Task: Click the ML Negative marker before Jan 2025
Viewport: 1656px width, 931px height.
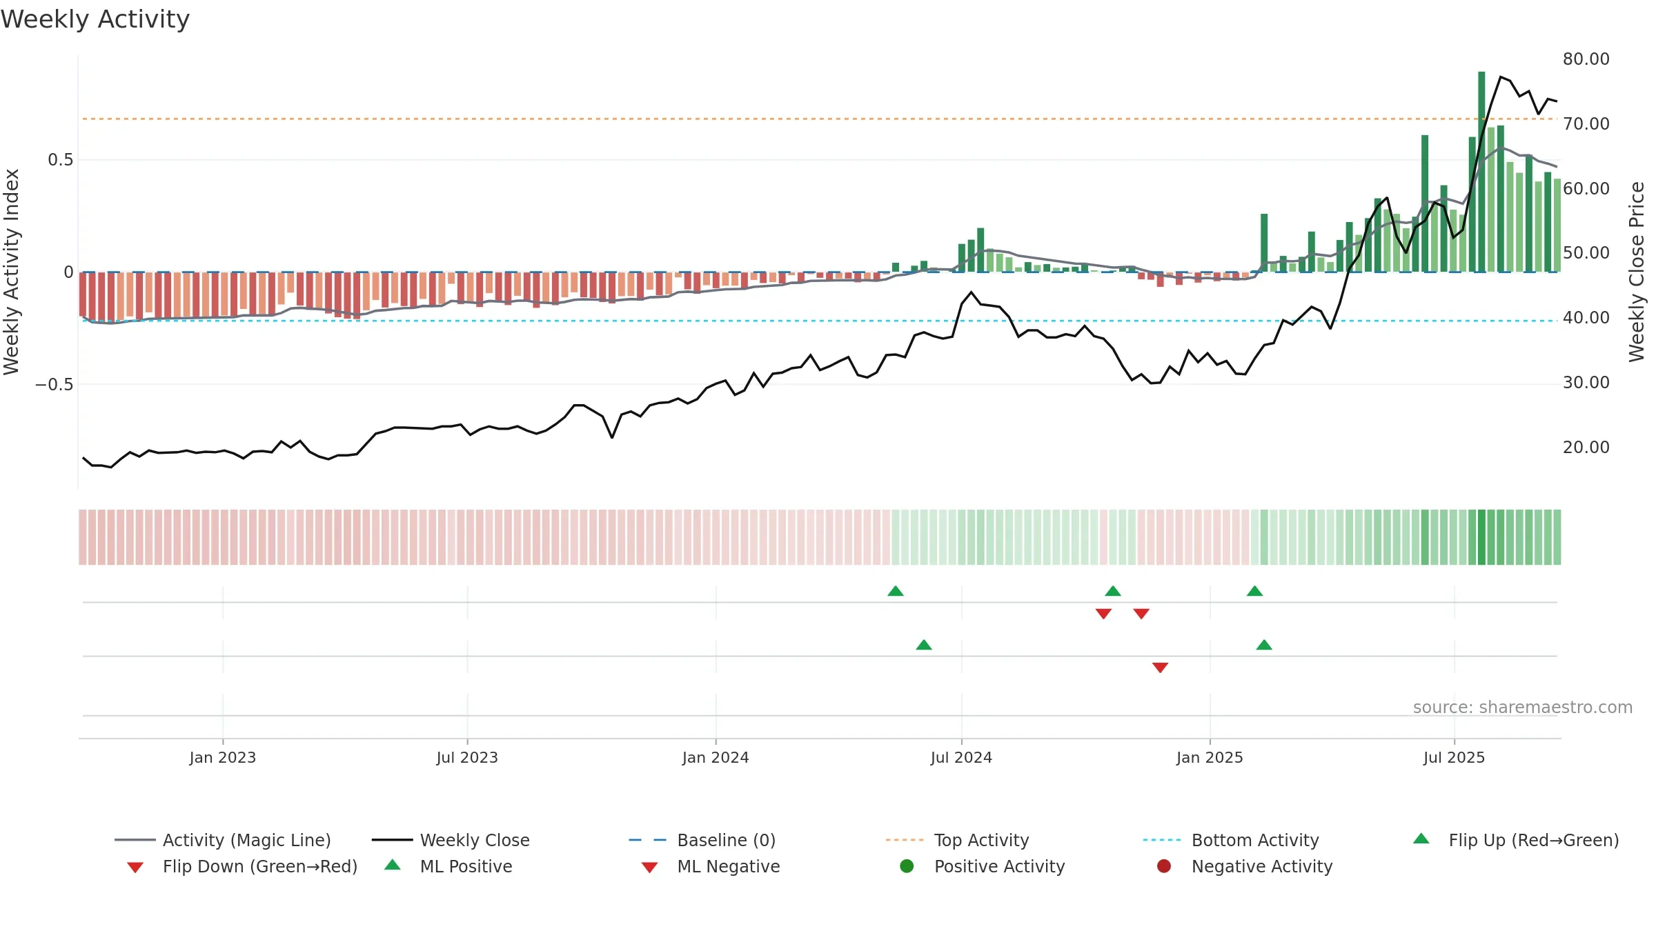Action: pyautogui.click(x=1161, y=668)
